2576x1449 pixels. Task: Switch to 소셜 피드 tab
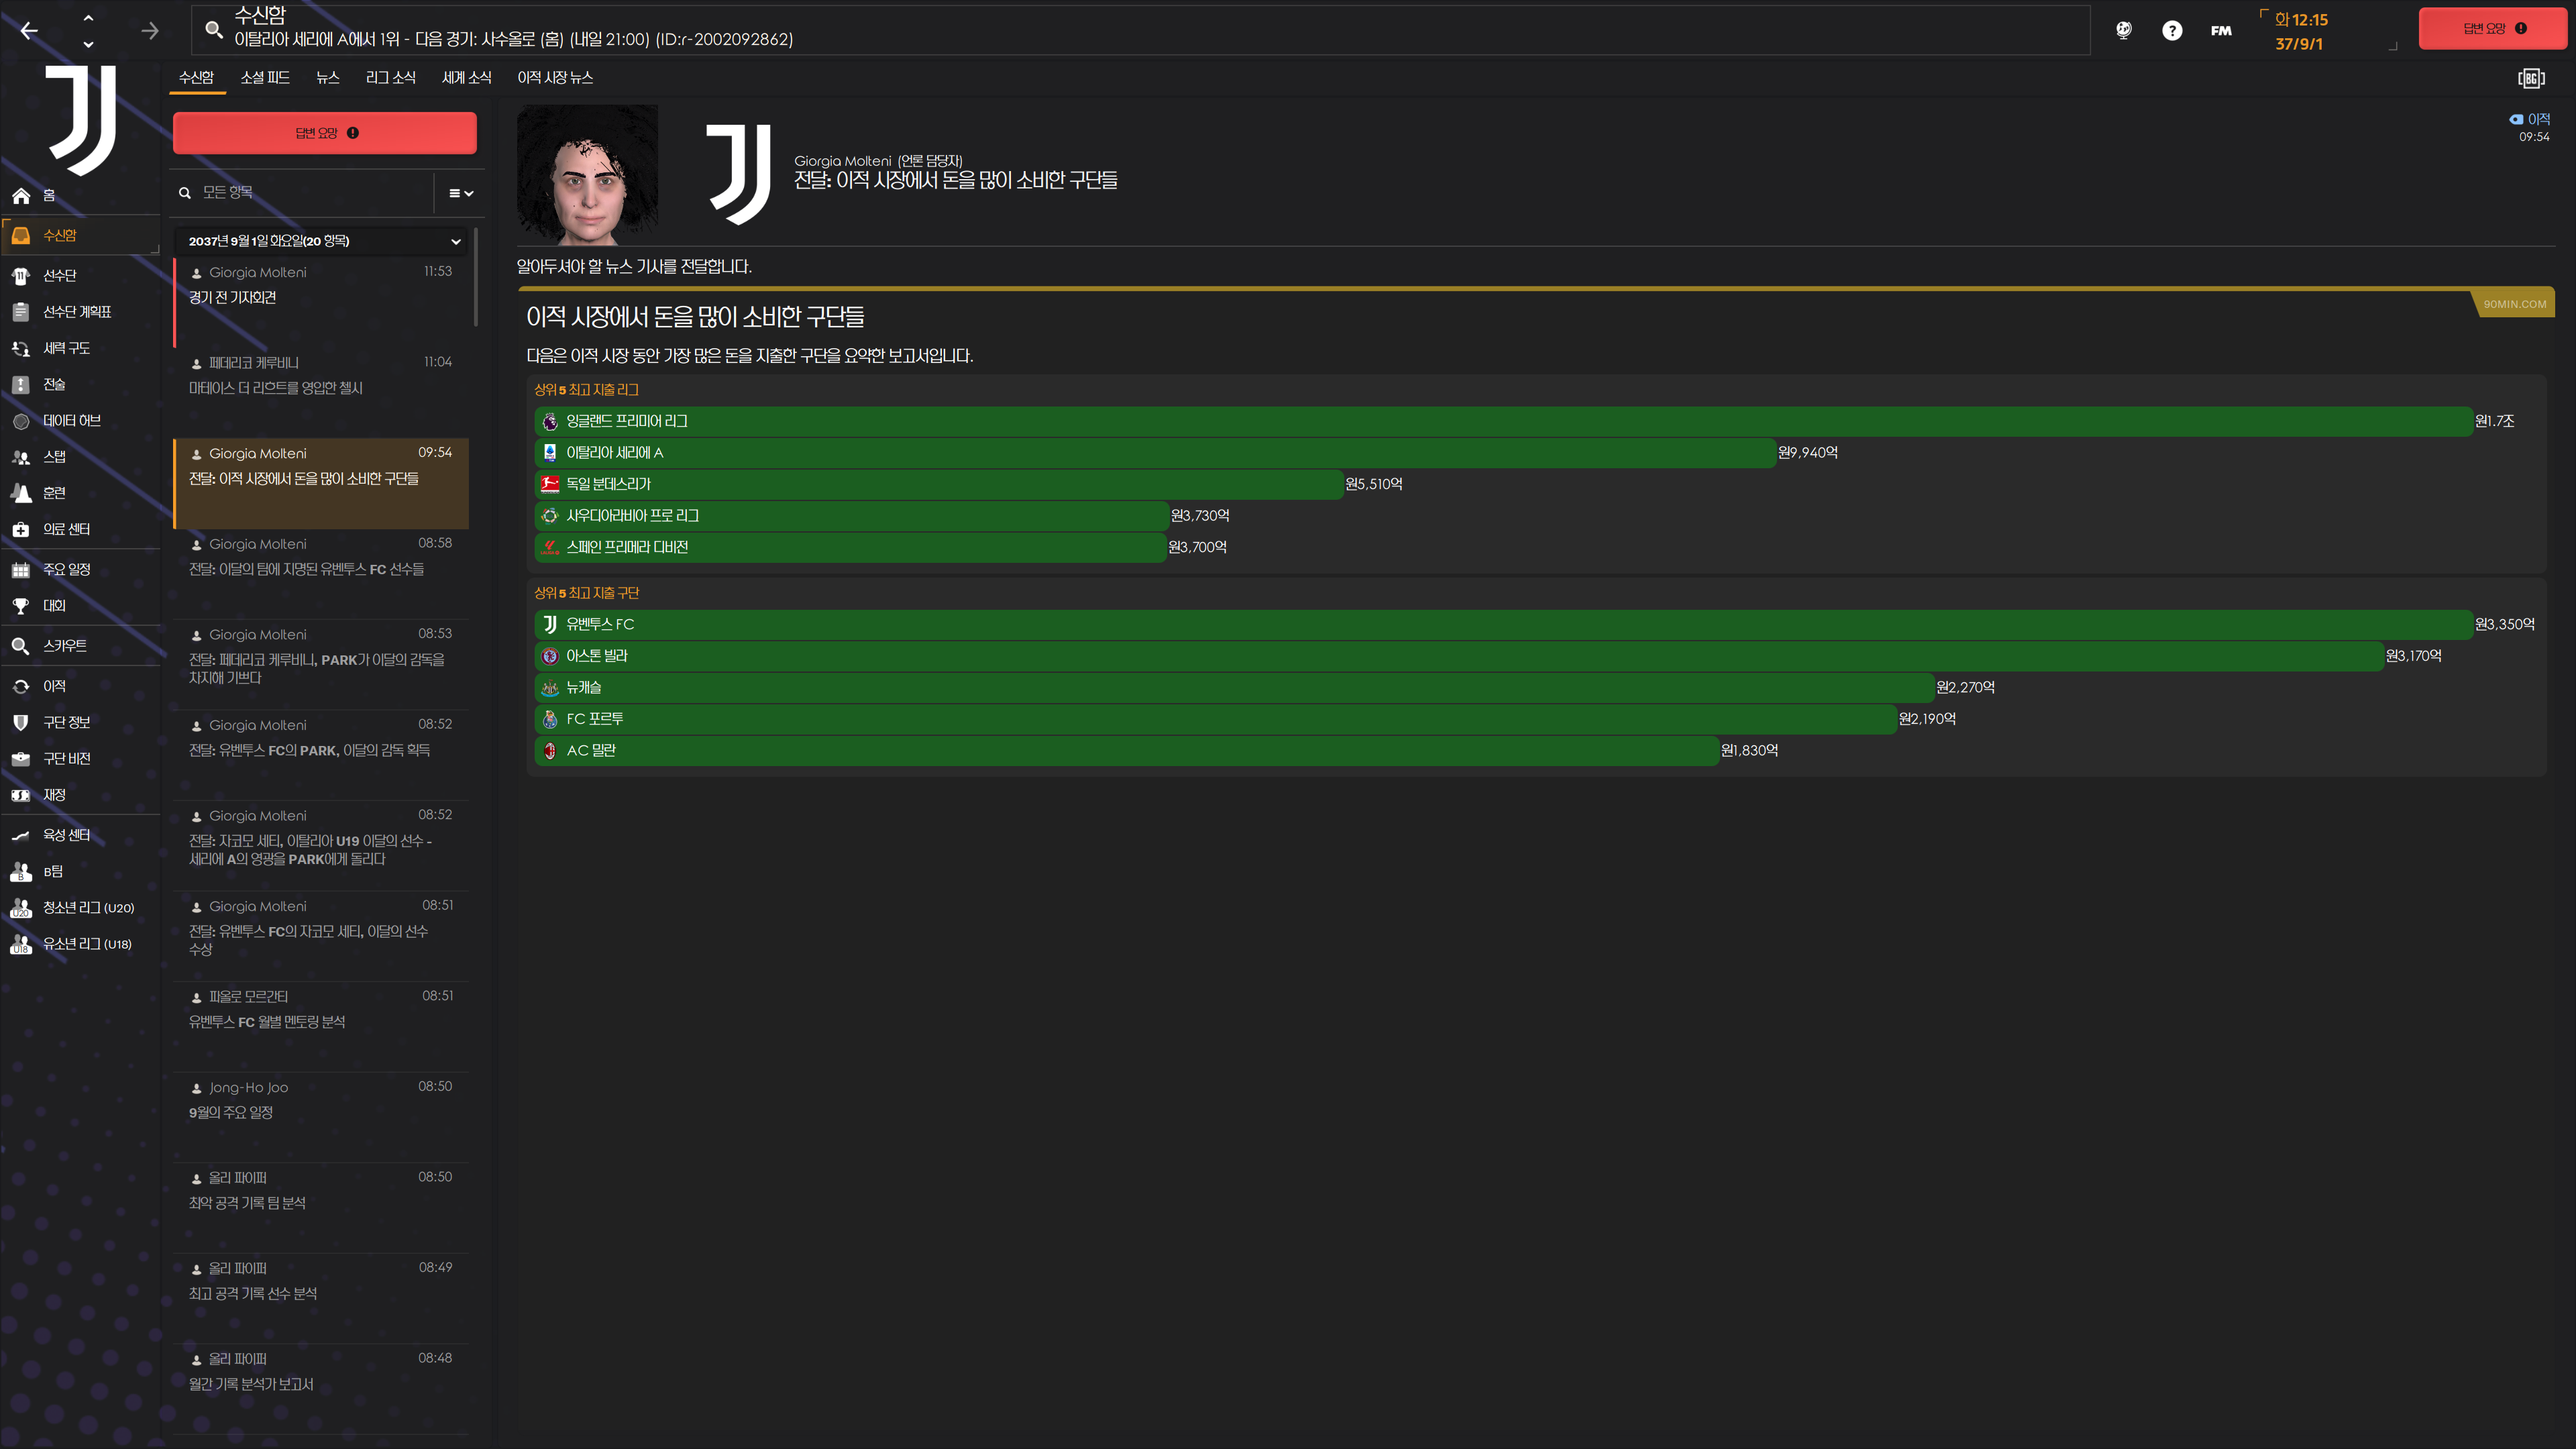click(x=265, y=77)
